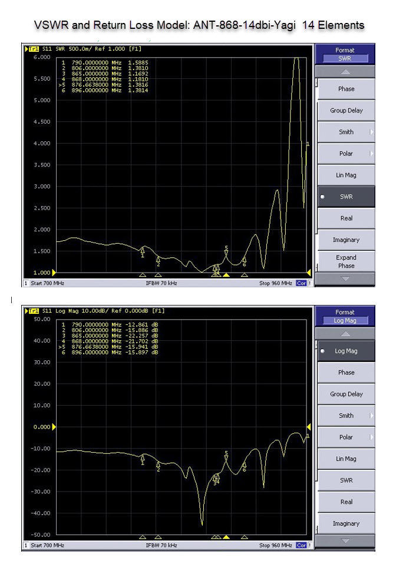The image size is (406, 574).
Task: Select marker 2 on the Log Mag chart
Action: [x=158, y=466]
